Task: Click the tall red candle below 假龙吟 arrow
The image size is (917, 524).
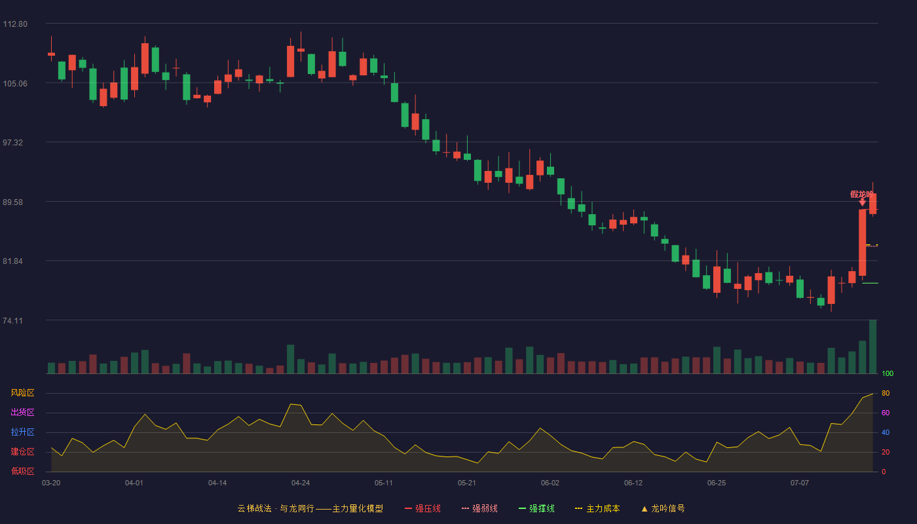Action: (x=862, y=242)
